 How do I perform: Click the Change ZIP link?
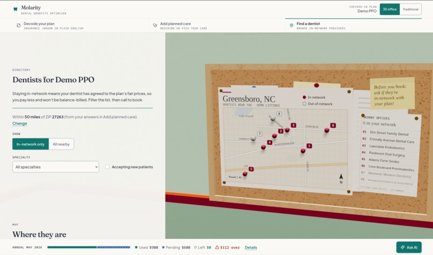19,123
